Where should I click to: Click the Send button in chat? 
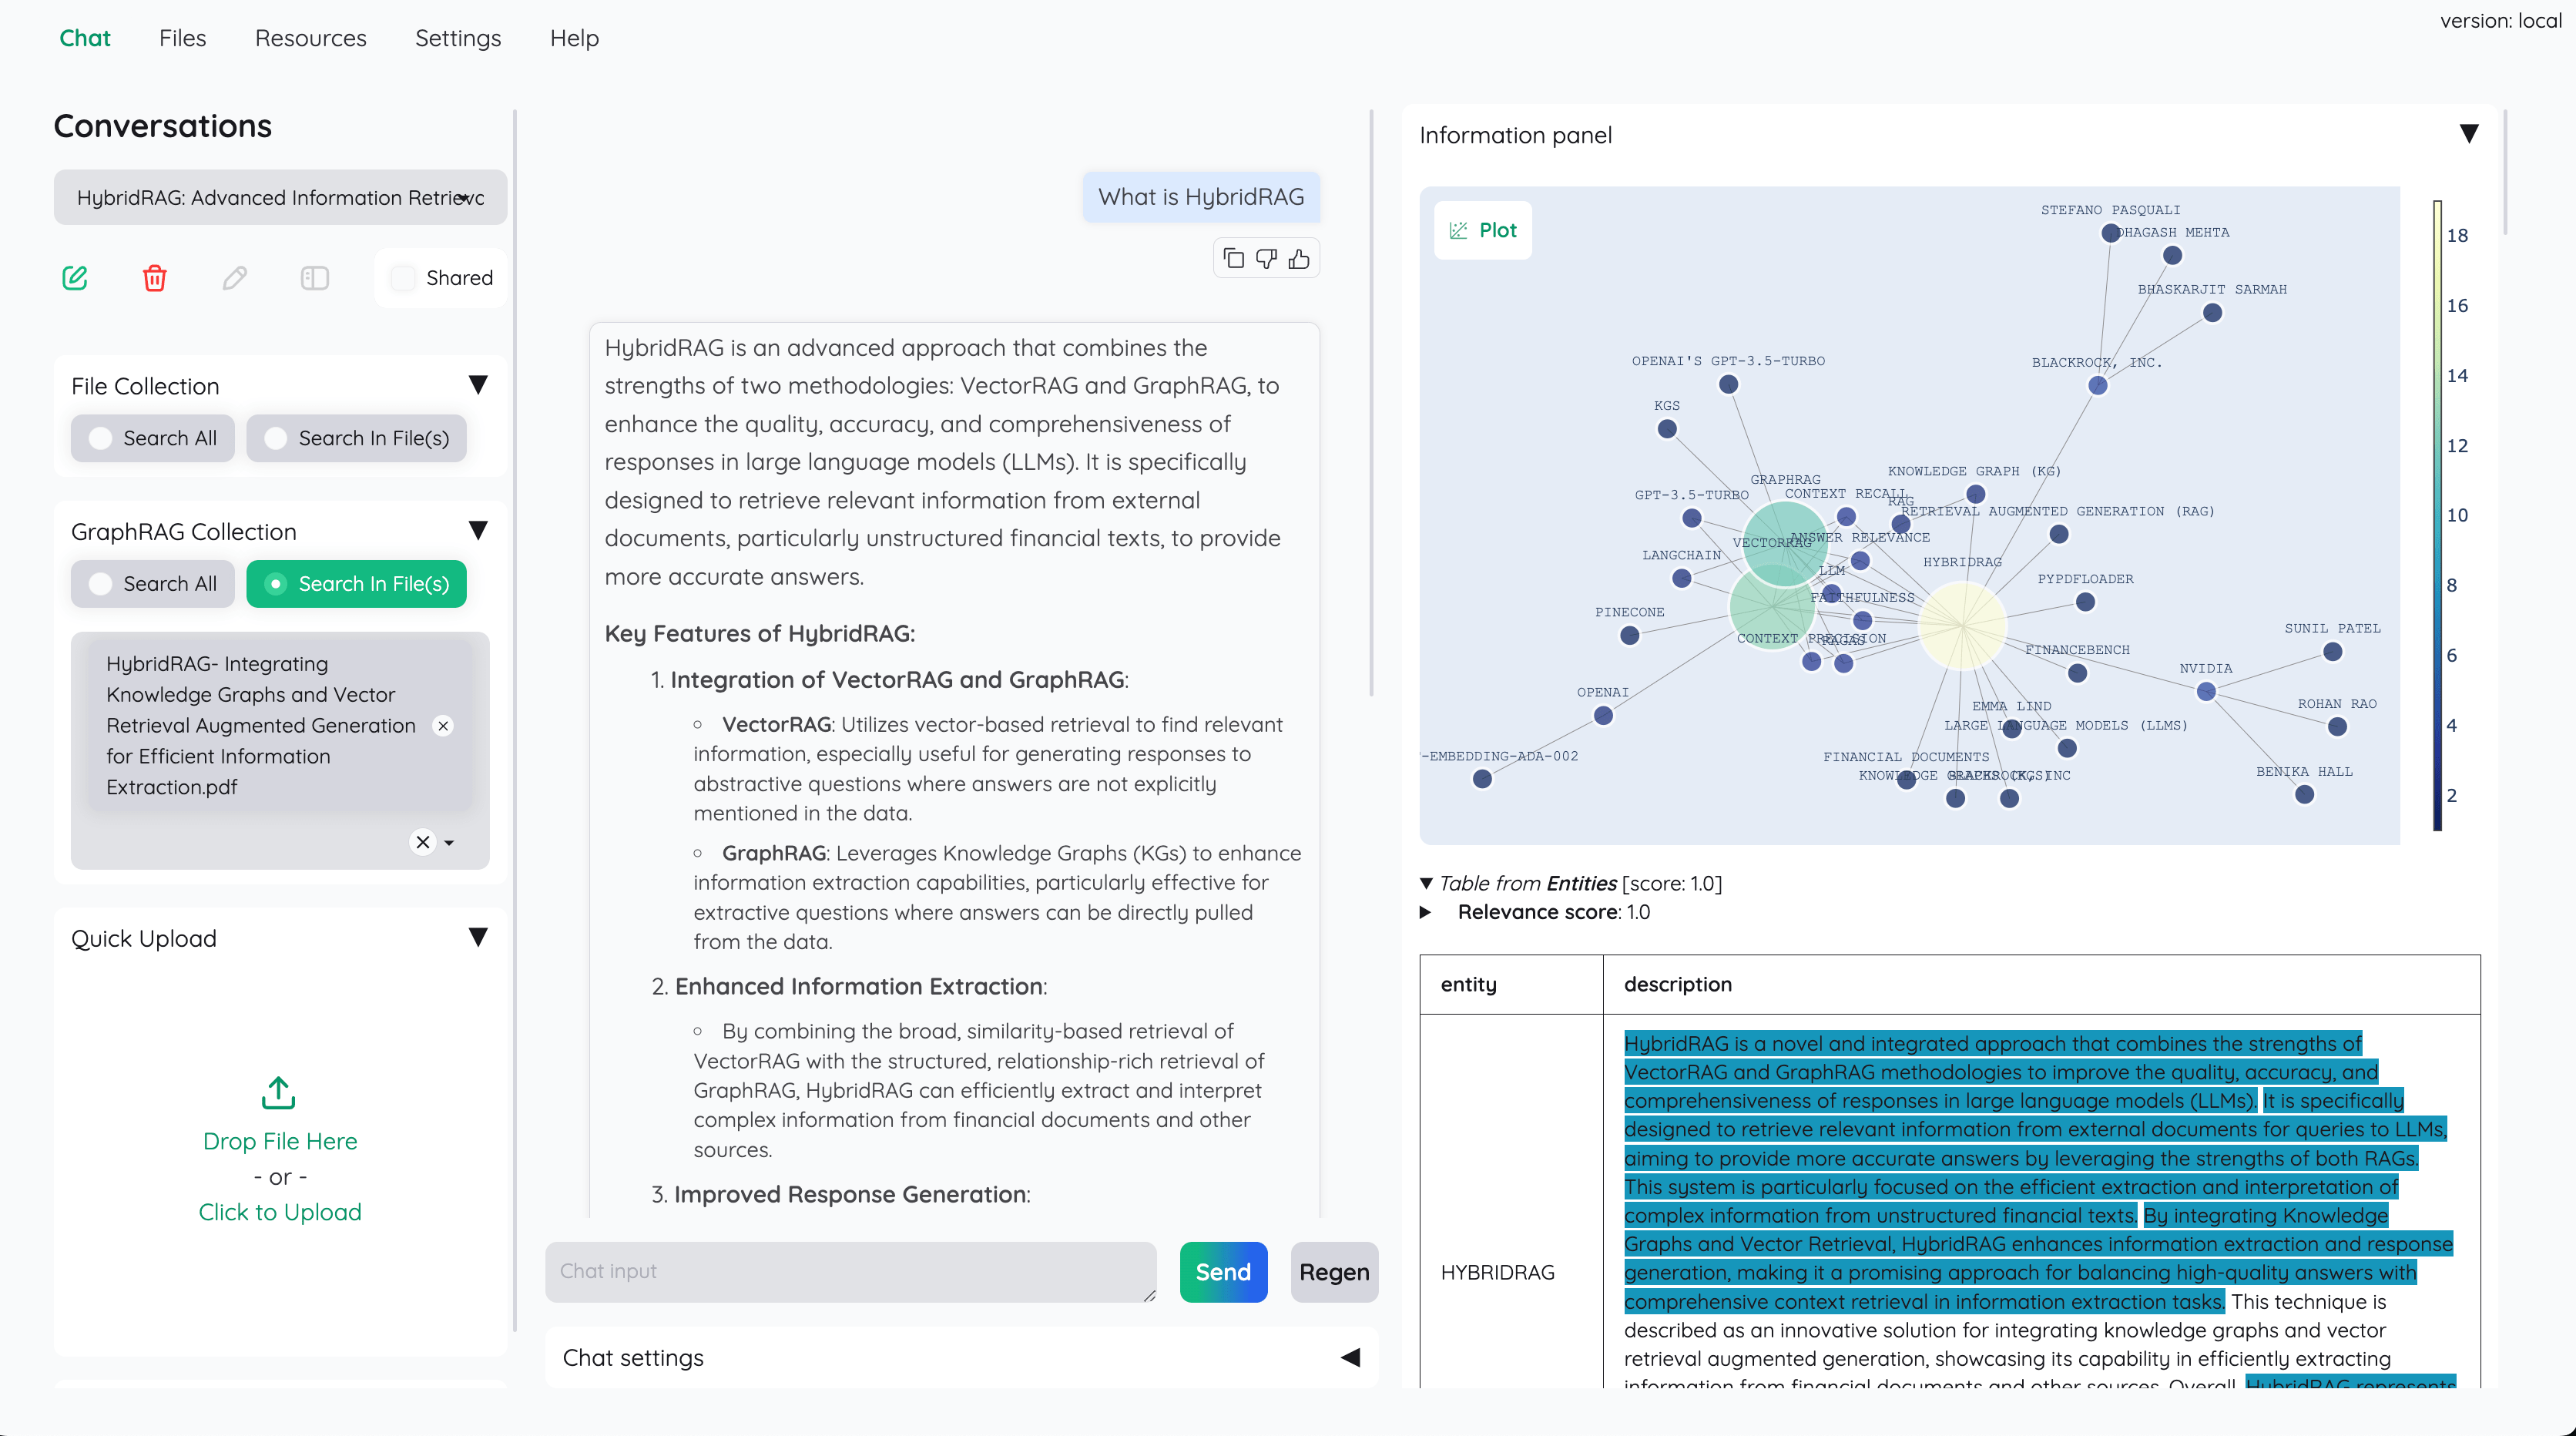pos(1223,1273)
